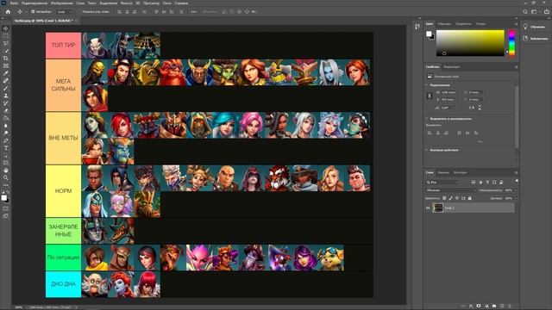Click foreground color swatch in Color panel
Image resolution: width=552 pixels, height=310 pixels.
click(429, 34)
